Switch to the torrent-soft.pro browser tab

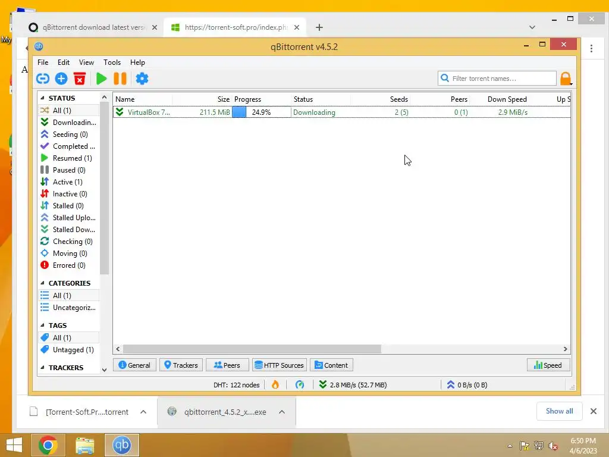click(235, 27)
